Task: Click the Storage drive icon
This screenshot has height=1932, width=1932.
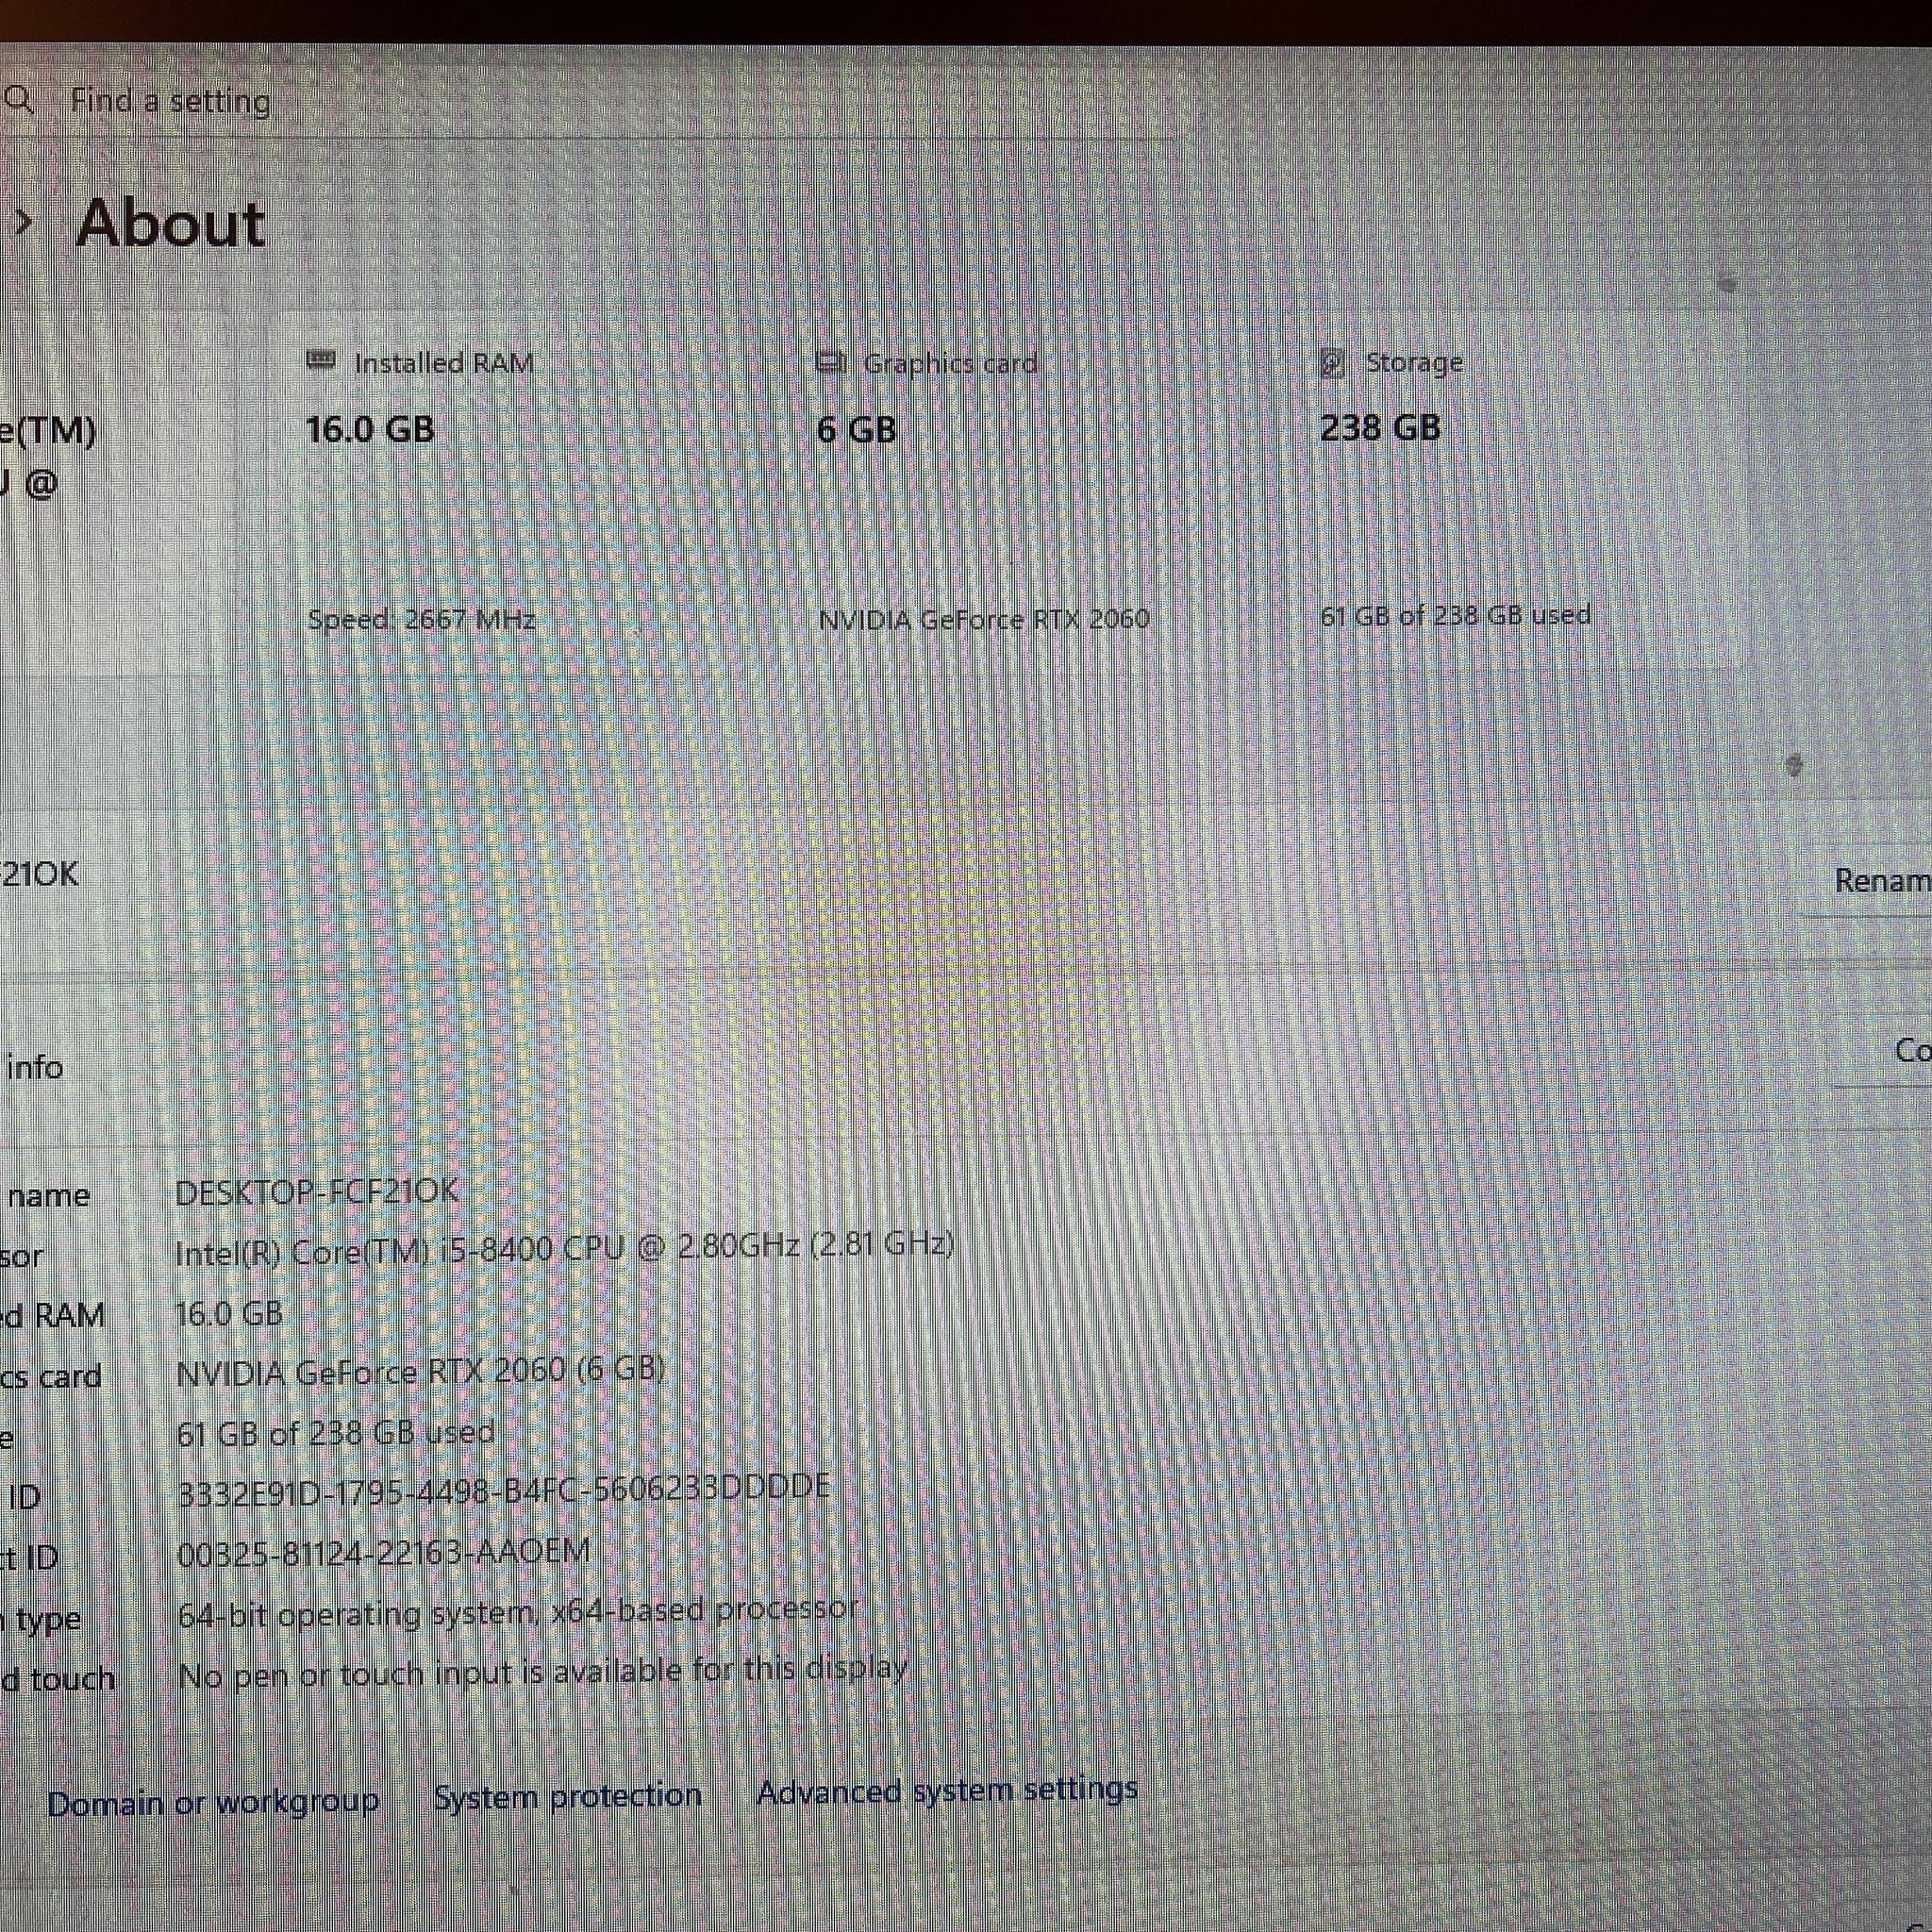Action: [1332, 362]
